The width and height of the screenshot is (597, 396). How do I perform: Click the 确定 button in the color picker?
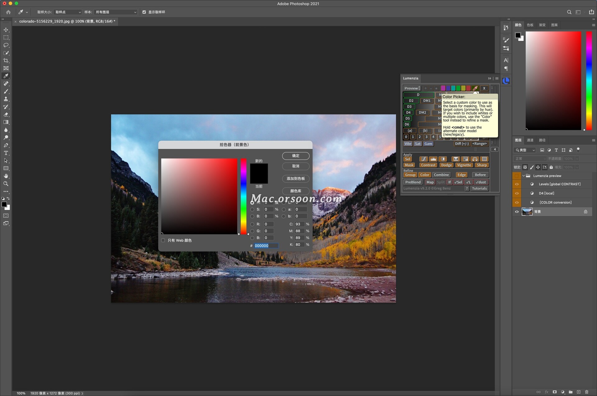pyautogui.click(x=295, y=156)
